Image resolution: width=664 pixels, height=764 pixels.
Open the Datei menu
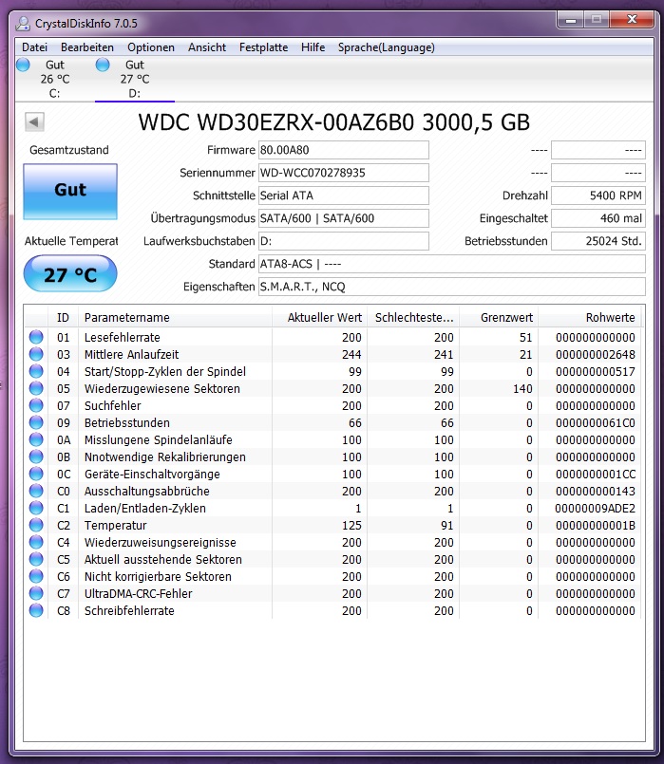(34, 47)
